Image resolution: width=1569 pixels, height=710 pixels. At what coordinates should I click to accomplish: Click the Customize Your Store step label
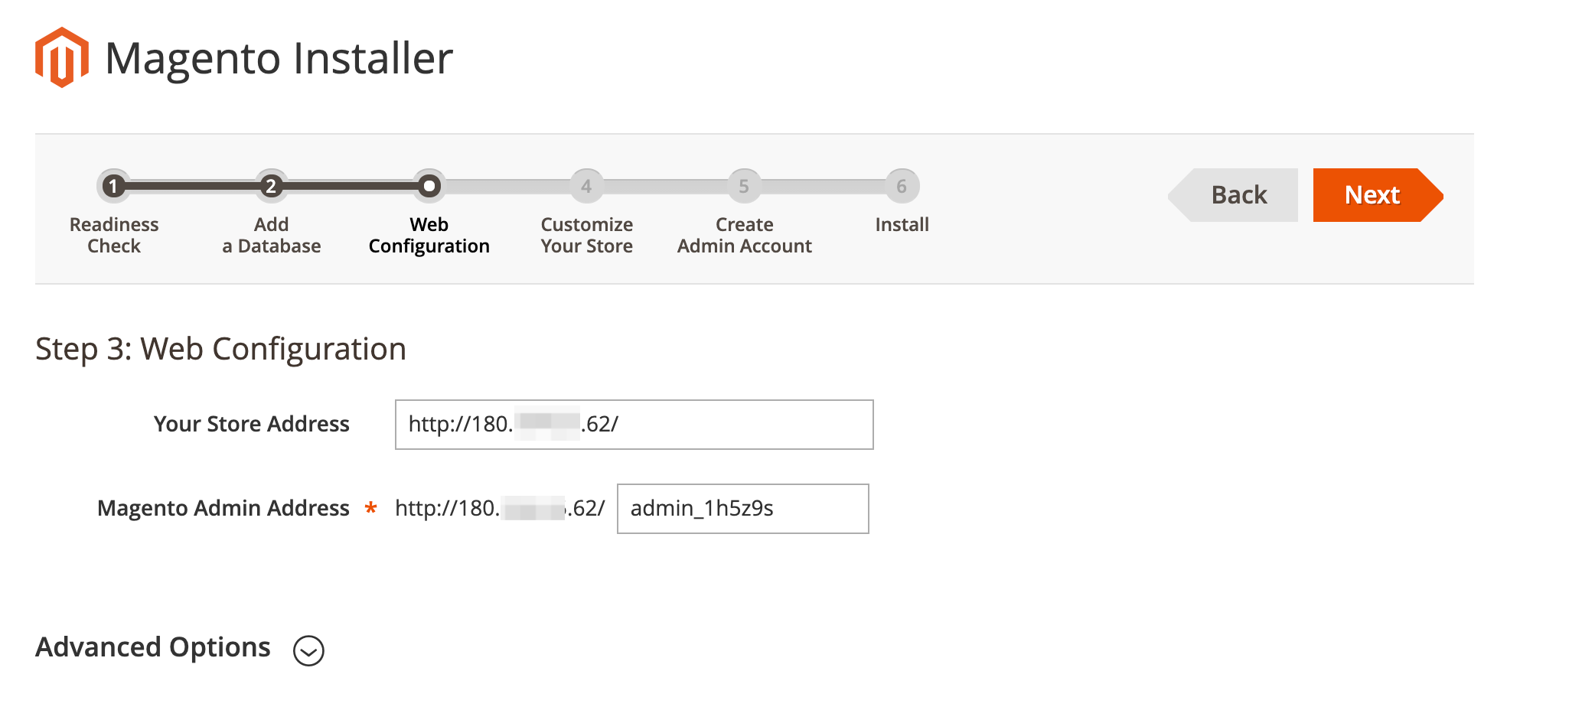(587, 235)
